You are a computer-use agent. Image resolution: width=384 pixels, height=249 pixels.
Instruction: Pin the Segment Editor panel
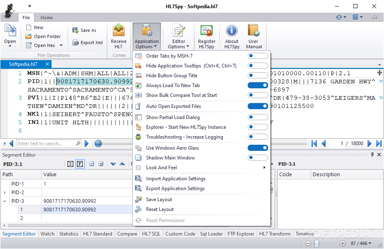pos(372,155)
